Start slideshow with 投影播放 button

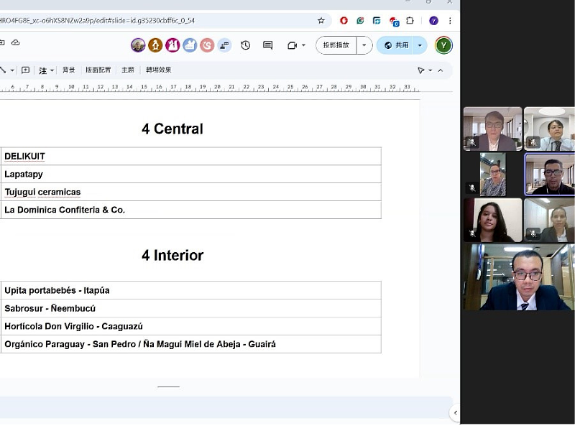click(336, 45)
